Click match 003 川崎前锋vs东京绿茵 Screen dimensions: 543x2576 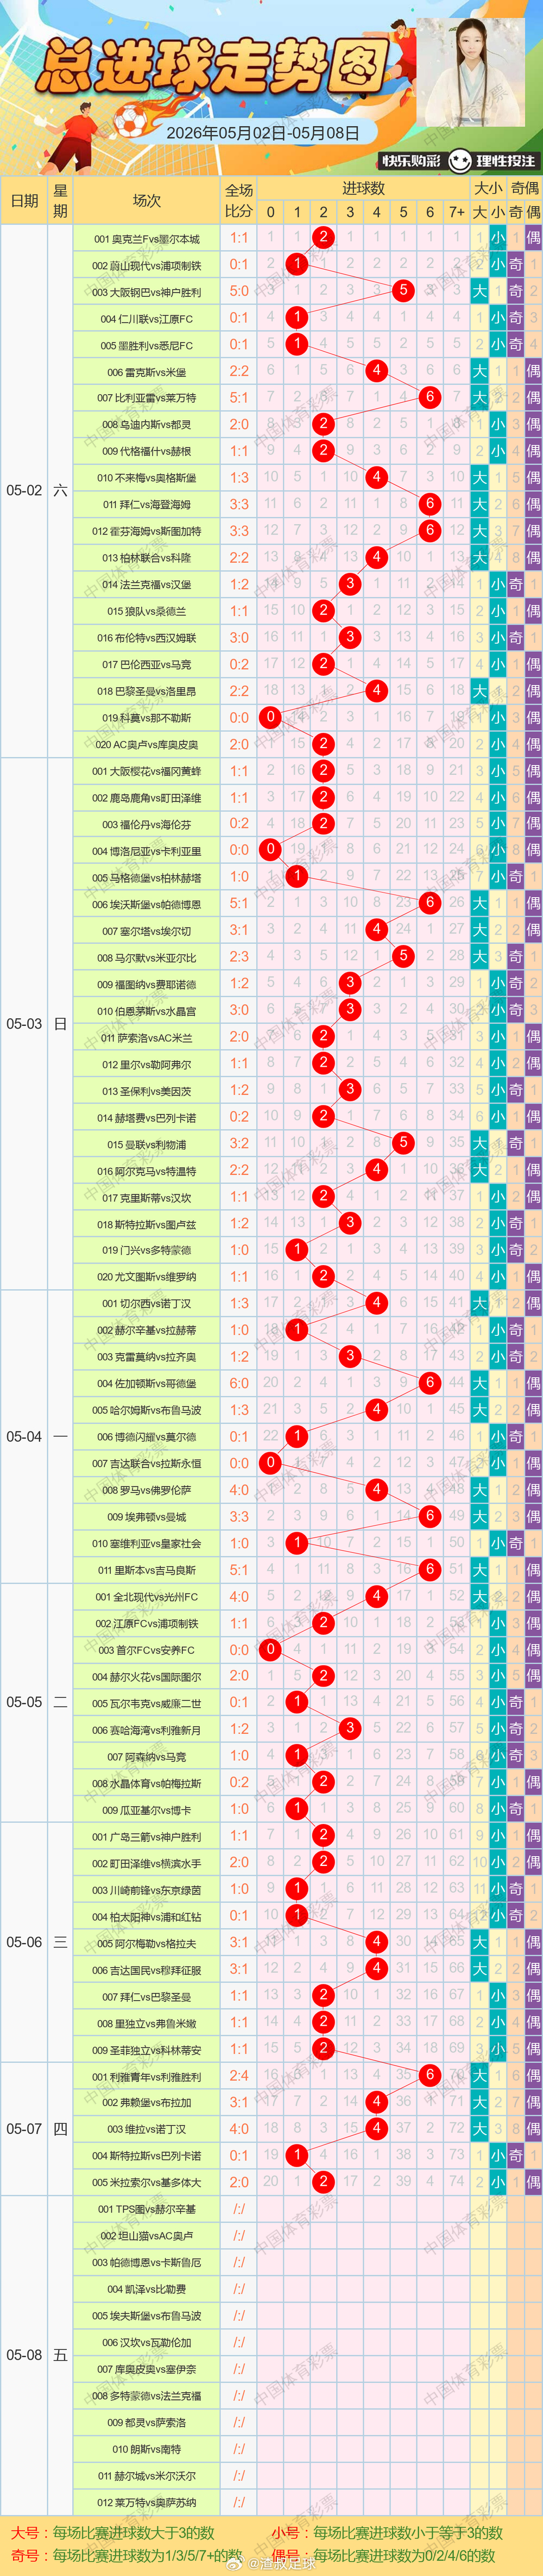point(147,1890)
